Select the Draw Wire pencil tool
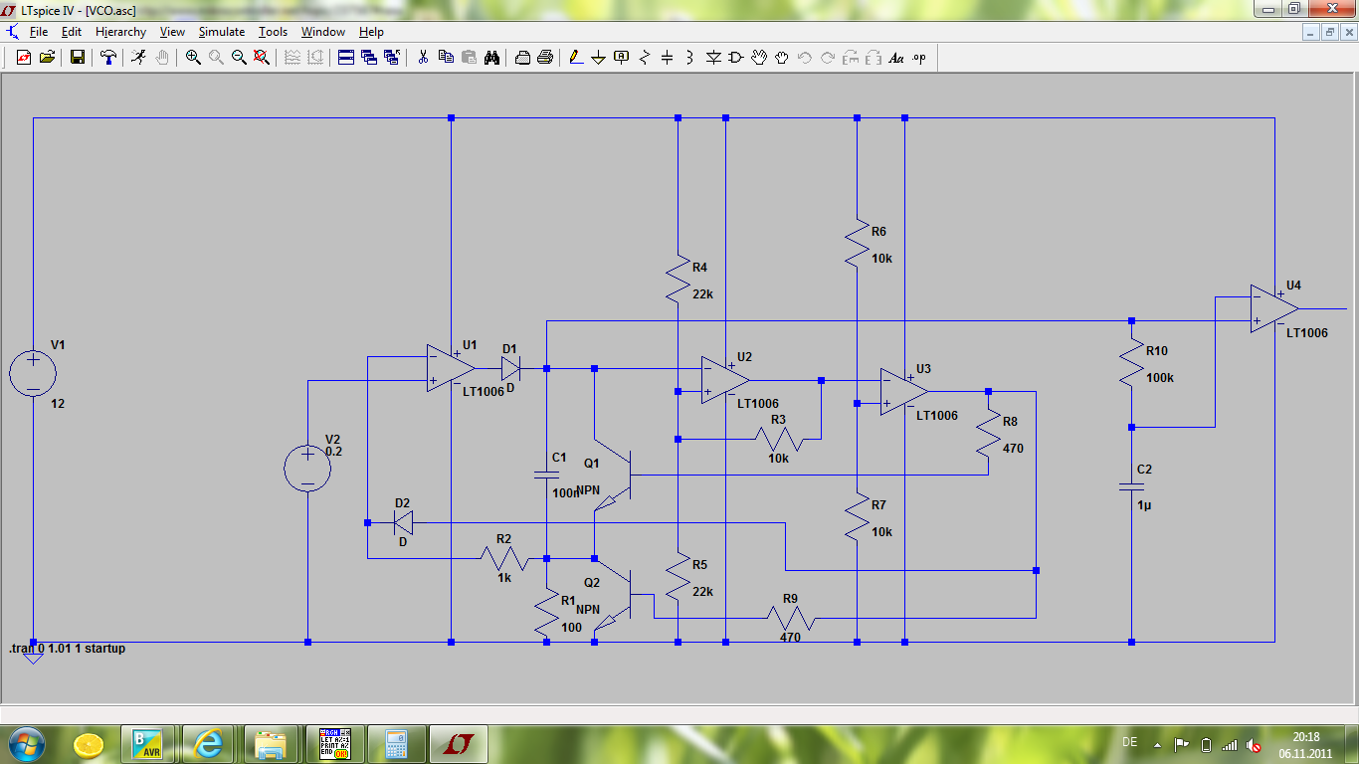 coord(576,58)
